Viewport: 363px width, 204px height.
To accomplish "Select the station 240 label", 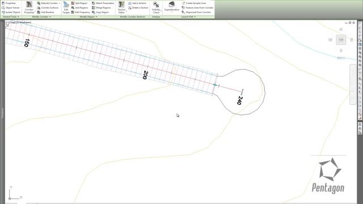I will (x=240, y=100).
